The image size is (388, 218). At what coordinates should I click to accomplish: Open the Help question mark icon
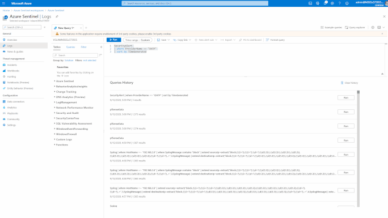(x=339, y=3)
